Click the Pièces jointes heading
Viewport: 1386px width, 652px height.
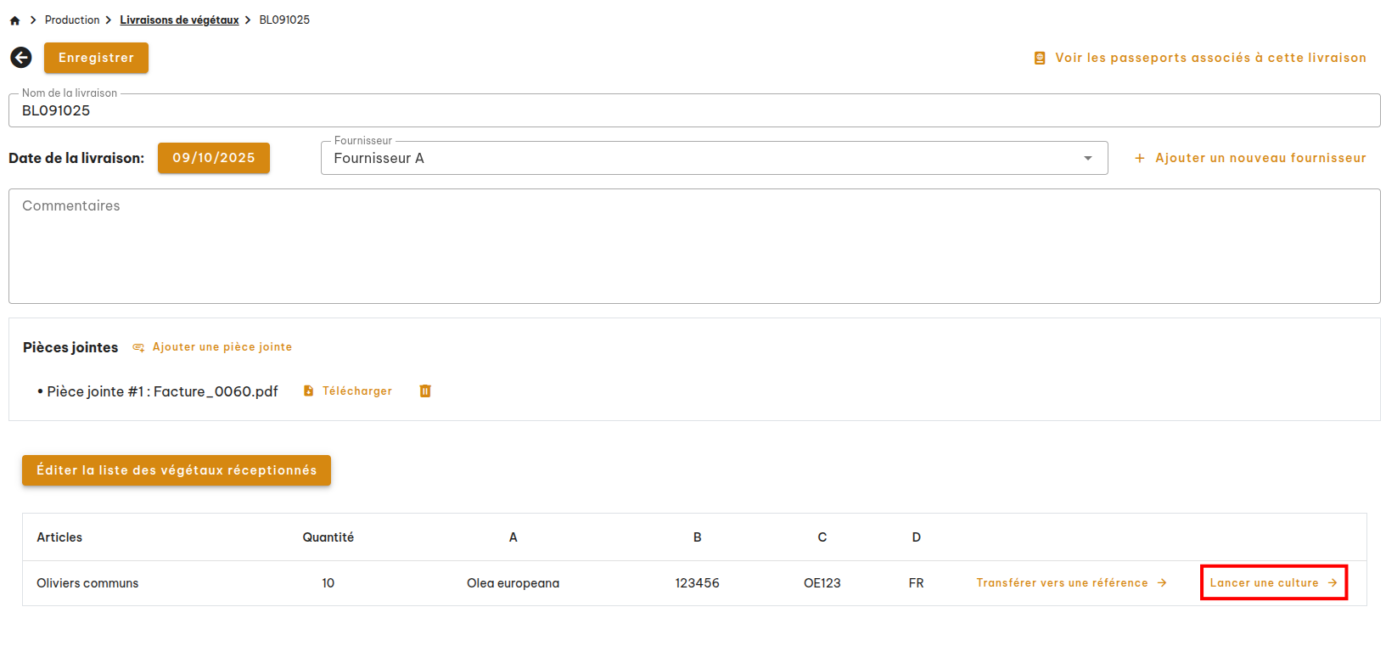coord(70,347)
